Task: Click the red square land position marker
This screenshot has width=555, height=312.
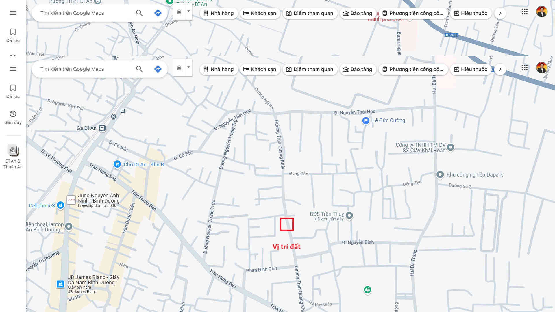Action: (286, 224)
